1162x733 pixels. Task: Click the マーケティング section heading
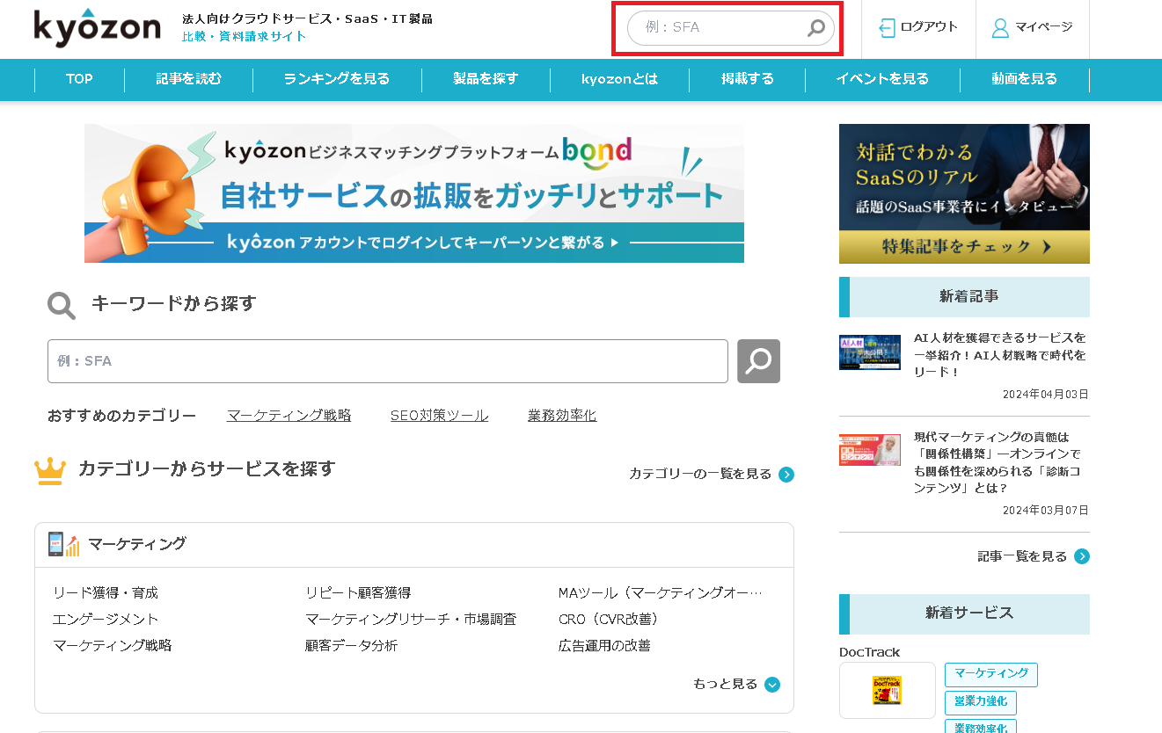137,544
